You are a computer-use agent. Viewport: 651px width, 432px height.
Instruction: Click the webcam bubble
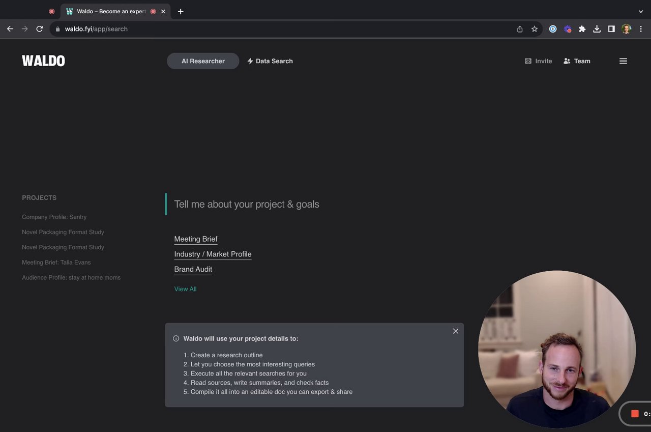click(557, 349)
